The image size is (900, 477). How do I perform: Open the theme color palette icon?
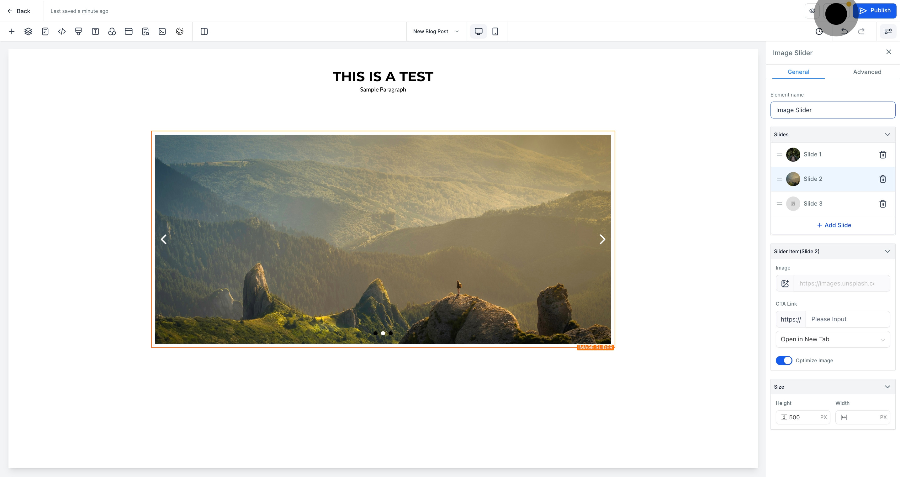(x=180, y=31)
